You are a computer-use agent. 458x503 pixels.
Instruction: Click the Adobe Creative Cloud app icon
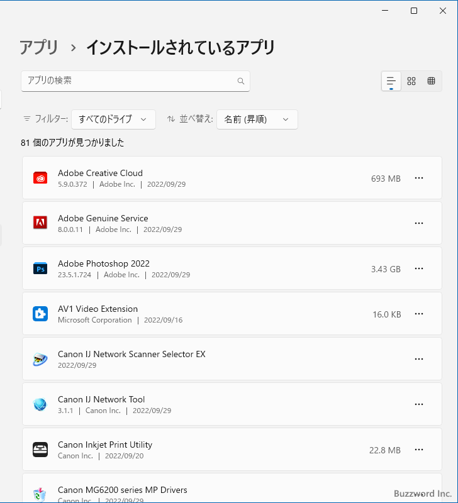40,178
